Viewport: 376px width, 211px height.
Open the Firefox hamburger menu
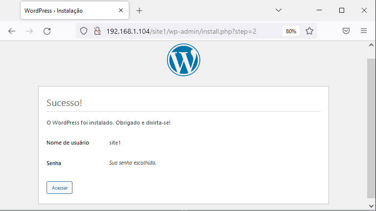(364, 31)
